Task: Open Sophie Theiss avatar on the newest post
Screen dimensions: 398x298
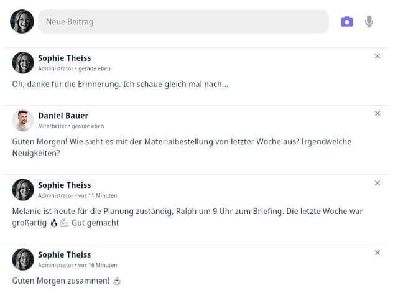Action: (23, 63)
